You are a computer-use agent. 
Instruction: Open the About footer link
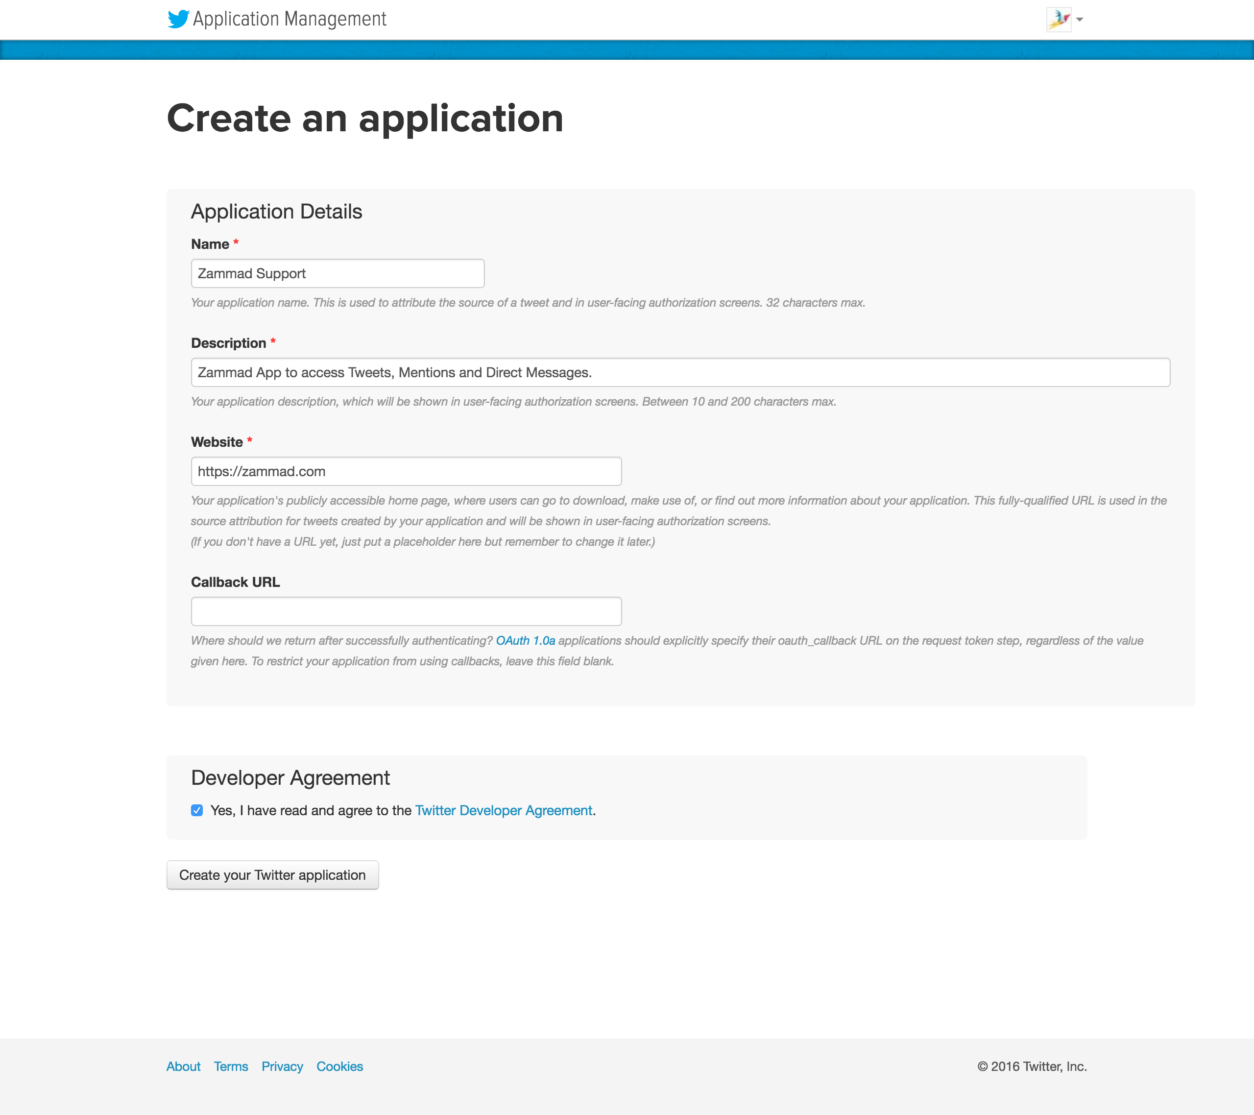coord(183,1067)
